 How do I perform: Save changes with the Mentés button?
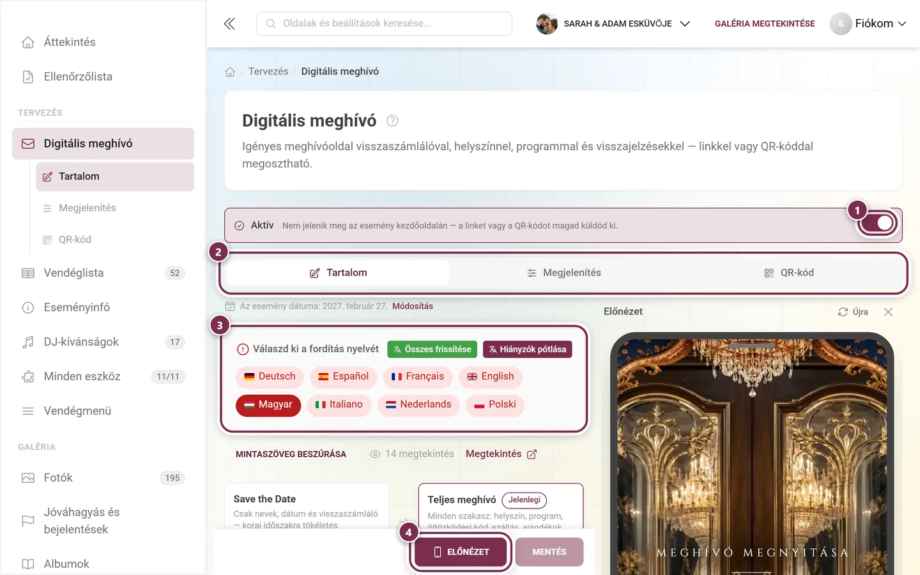click(x=549, y=552)
